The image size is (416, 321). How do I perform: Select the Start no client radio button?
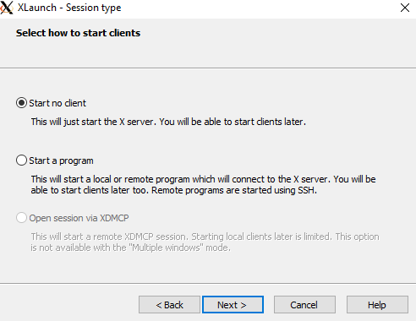[x=21, y=103]
